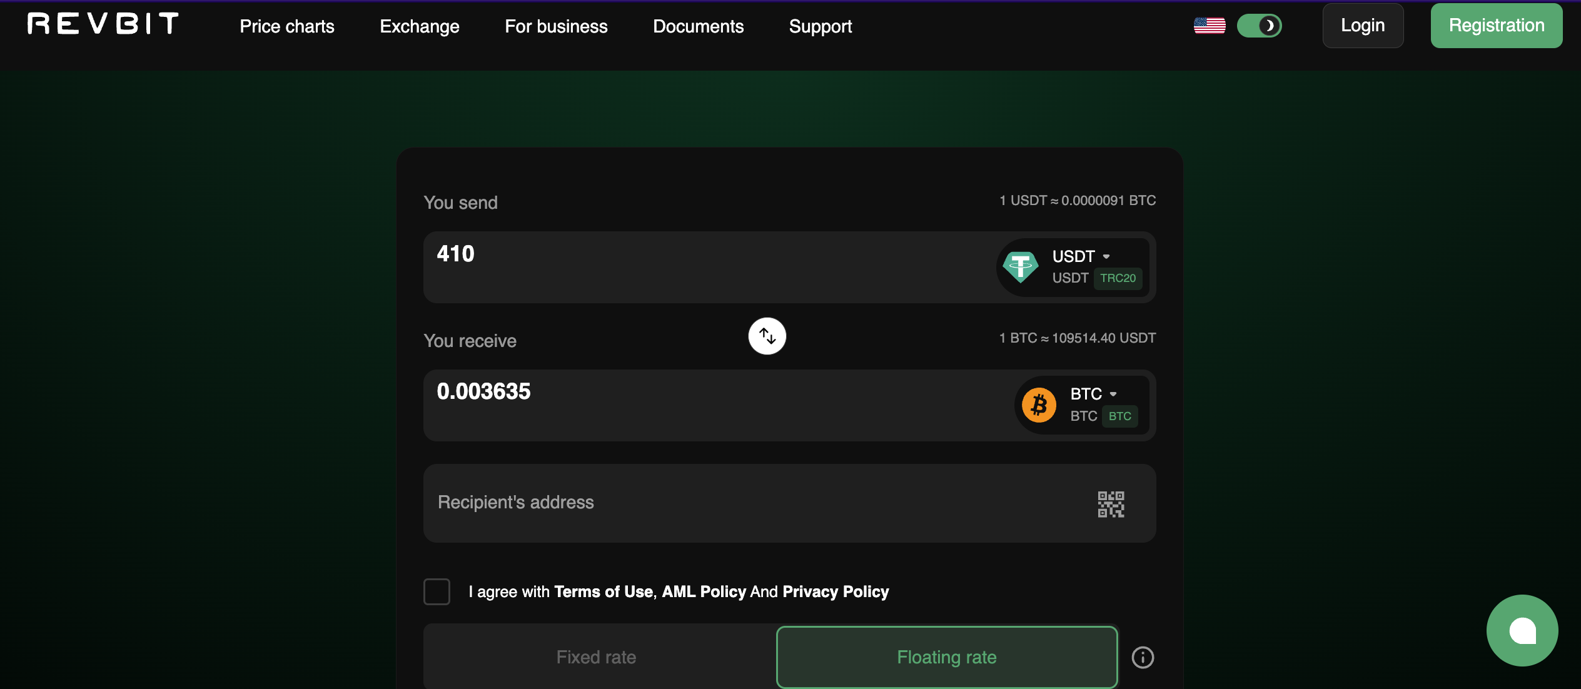Click the rate type info icon
The width and height of the screenshot is (1581, 689).
click(x=1143, y=657)
